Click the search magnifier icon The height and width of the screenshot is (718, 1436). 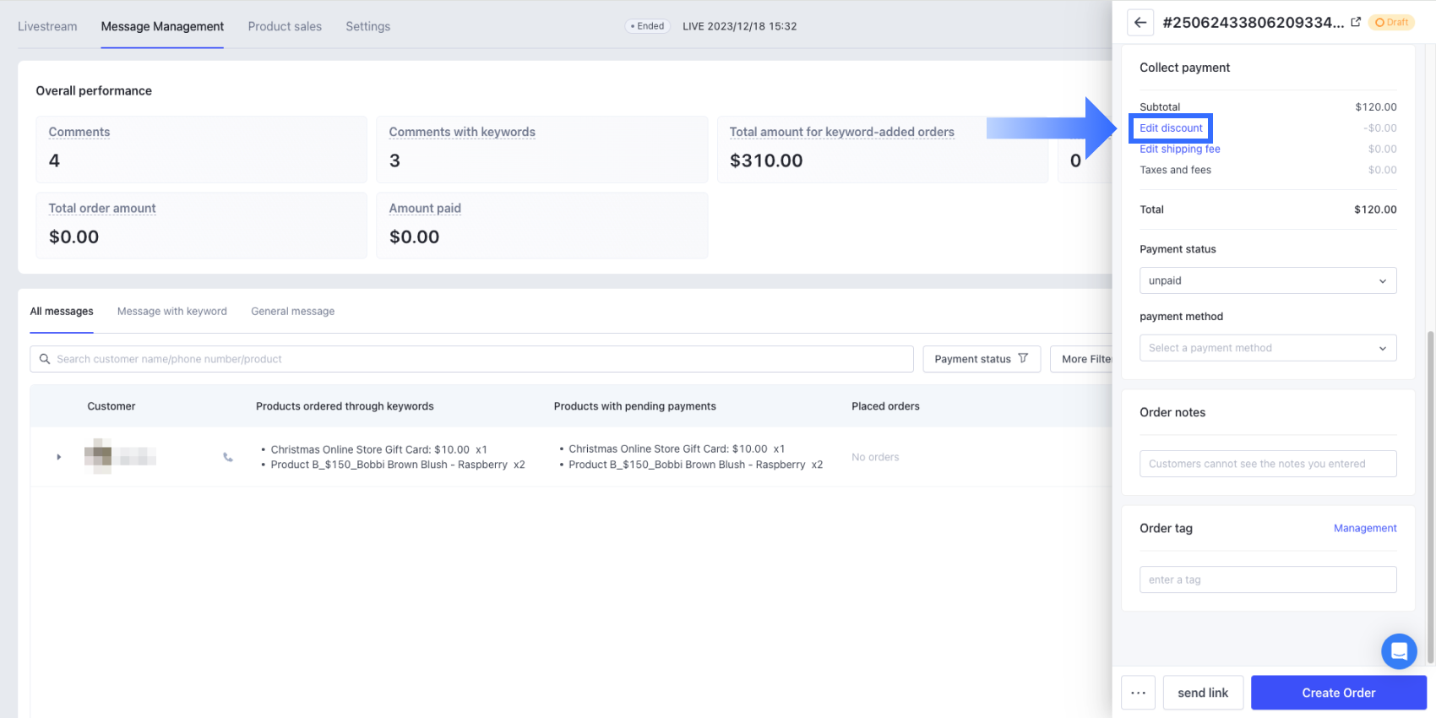(x=45, y=359)
